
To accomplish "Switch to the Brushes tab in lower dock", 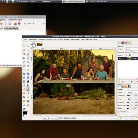I will [x=123, y=86].
